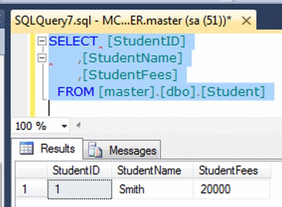Click [Student] table name in the query
The height and width of the screenshot is (207, 282).
pos(233,92)
